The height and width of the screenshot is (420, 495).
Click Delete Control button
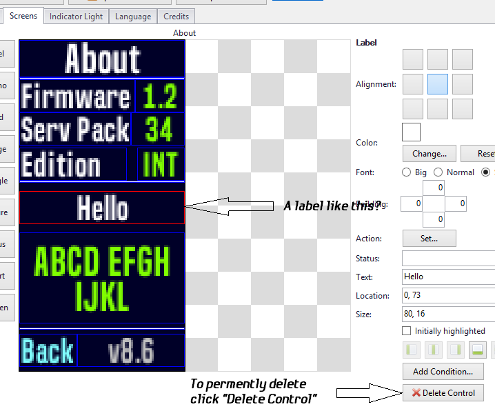pyautogui.click(x=443, y=393)
